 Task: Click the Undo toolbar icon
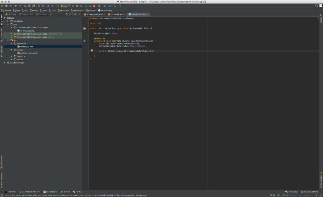16,6
